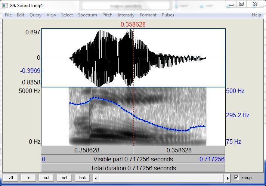The image size is (266, 186).
Task: Play the Total duration 0.717256 seconds bar
Action: tap(133, 168)
